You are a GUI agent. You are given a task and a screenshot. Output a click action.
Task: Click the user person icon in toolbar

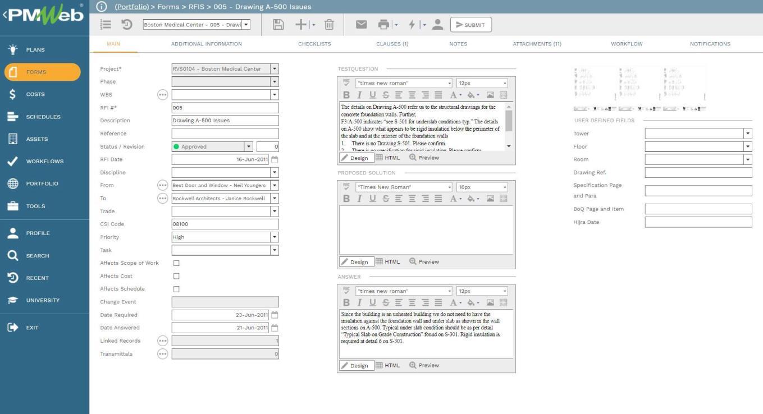[438, 25]
